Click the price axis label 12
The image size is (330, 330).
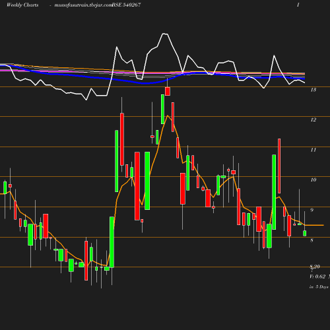[x=313, y=119]
